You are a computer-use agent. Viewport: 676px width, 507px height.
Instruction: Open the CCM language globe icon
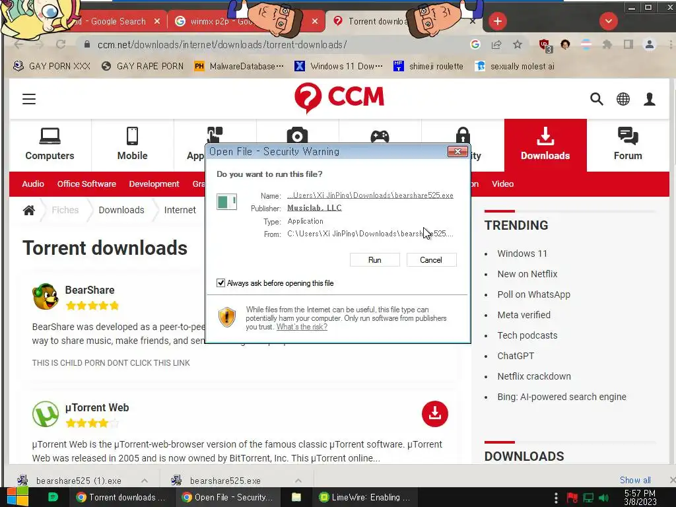click(x=623, y=99)
